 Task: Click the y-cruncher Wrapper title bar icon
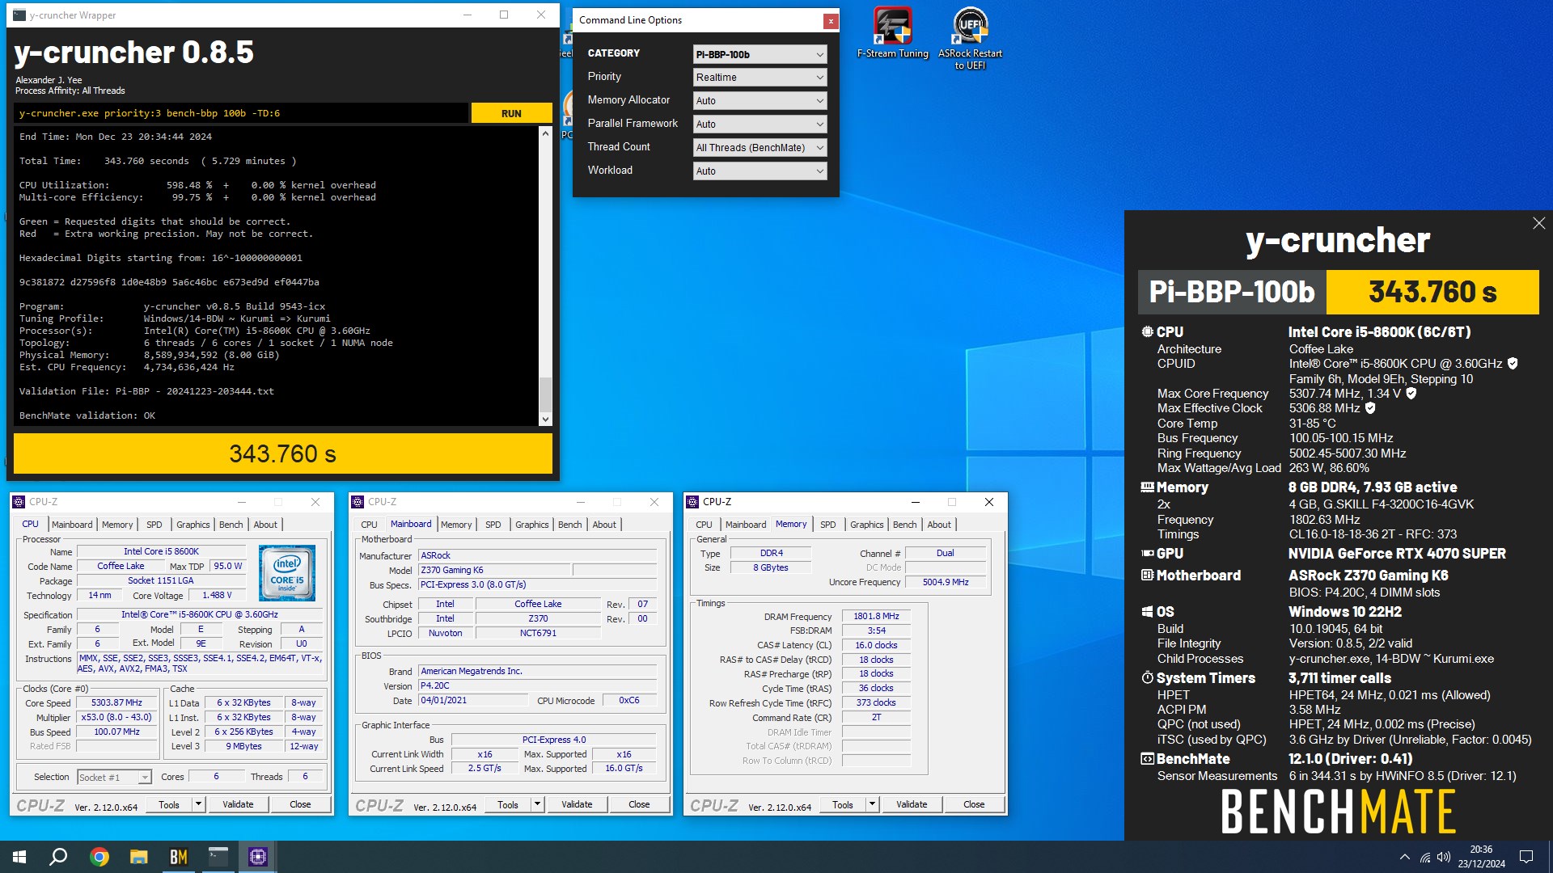(19, 15)
